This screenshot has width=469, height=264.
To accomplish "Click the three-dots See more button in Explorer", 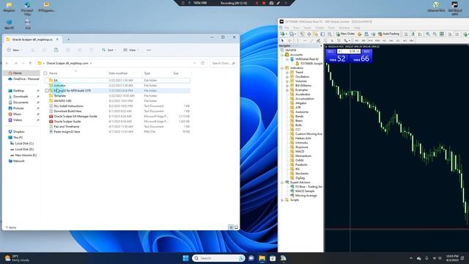I will coord(149,50).
